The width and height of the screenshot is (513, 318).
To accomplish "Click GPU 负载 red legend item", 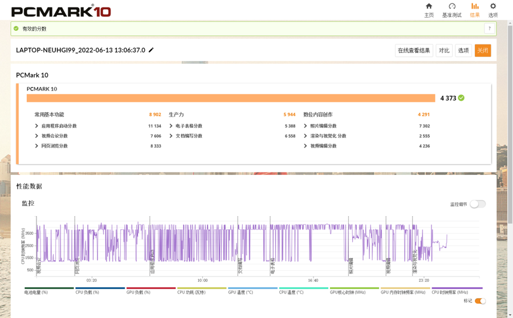I will [x=151, y=288].
